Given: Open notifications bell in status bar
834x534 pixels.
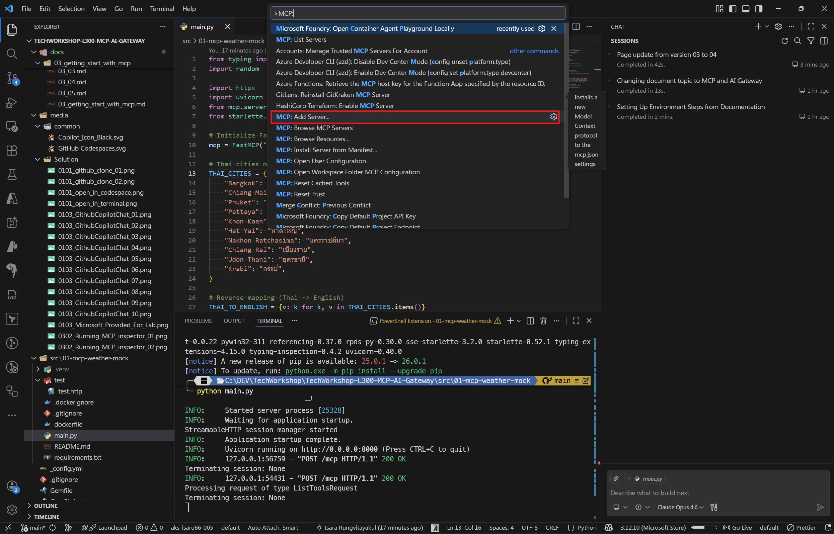Looking at the screenshot, I should click(827, 527).
